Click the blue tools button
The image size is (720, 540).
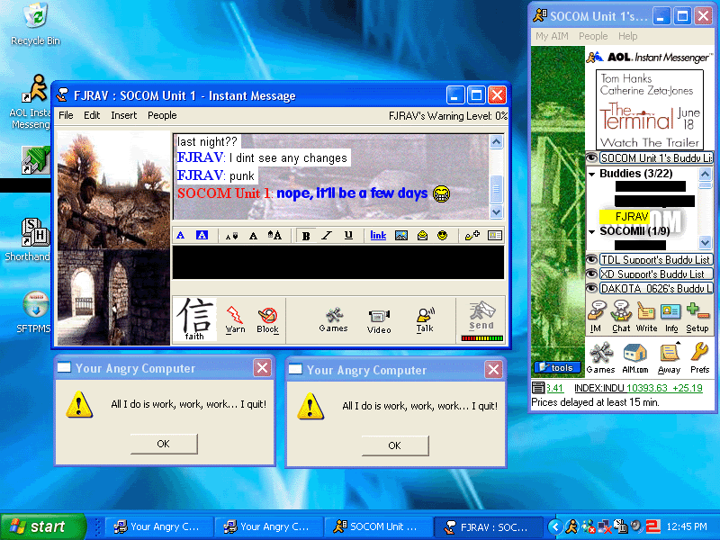pyautogui.click(x=556, y=367)
